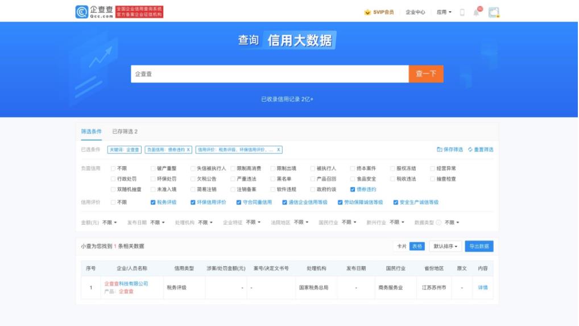Switch to 表格 view
This screenshot has width=579, height=326.
point(417,246)
